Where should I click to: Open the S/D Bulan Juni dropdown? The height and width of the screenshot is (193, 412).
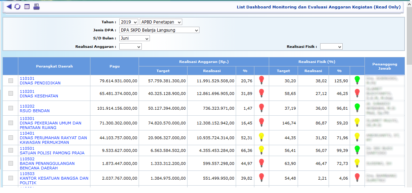click(x=134, y=38)
